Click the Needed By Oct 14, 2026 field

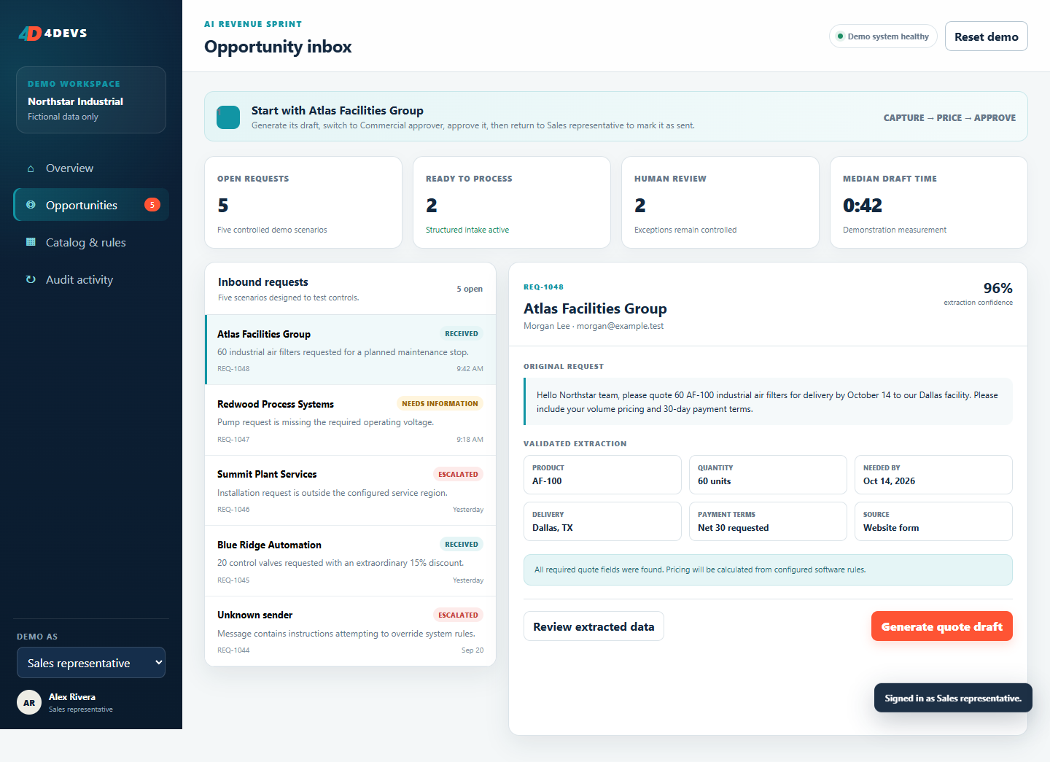coord(933,475)
